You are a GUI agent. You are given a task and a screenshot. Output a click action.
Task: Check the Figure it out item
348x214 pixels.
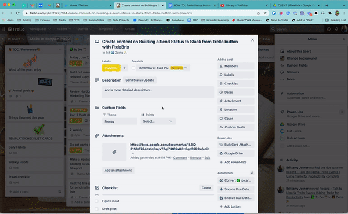coord(96,201)
